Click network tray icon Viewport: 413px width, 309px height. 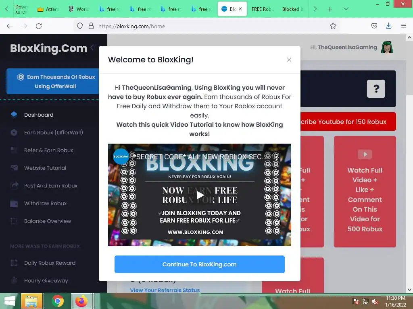(365, 301)
